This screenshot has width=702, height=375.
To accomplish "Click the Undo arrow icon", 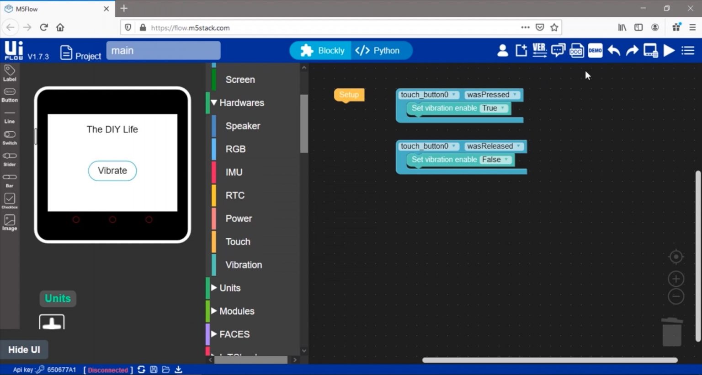I will [x=614, y=50].
